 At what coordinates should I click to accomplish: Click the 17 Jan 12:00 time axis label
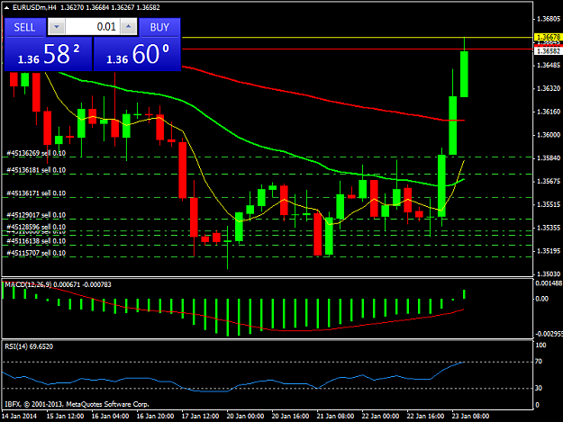200,417
